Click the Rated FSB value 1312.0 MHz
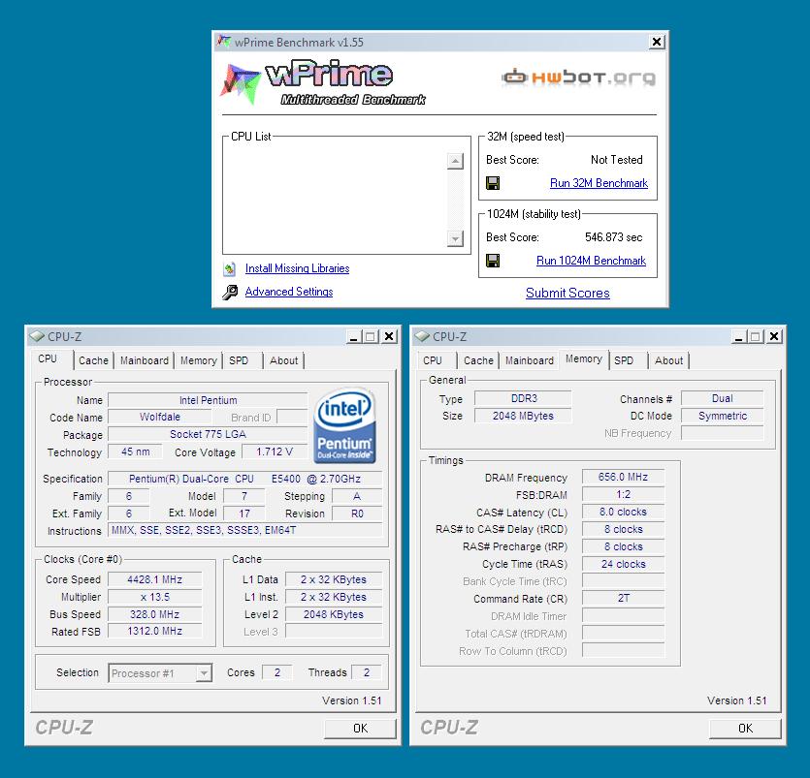 154,631
